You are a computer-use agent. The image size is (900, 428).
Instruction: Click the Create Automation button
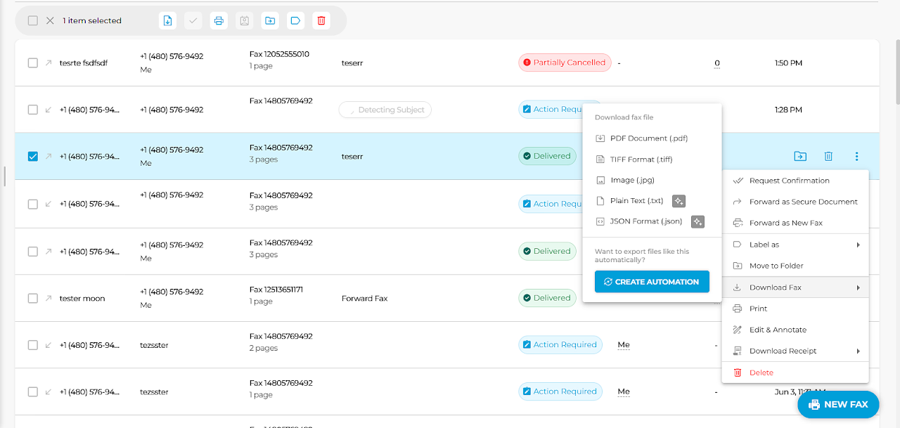(x=652, y=282)
